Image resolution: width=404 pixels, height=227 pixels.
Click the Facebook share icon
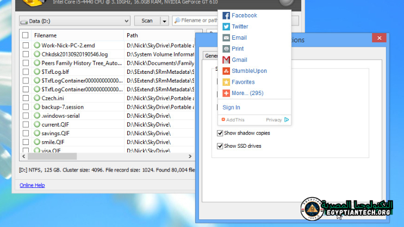226,16
